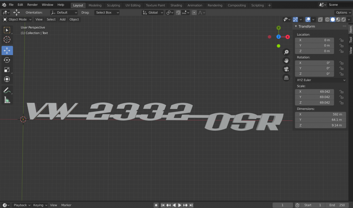Image resolution: width=353 pixels, height=208 pixels.
Task: Switch to the Shading workspace tab
Action: pyautogui.click(x=176, y=5)
